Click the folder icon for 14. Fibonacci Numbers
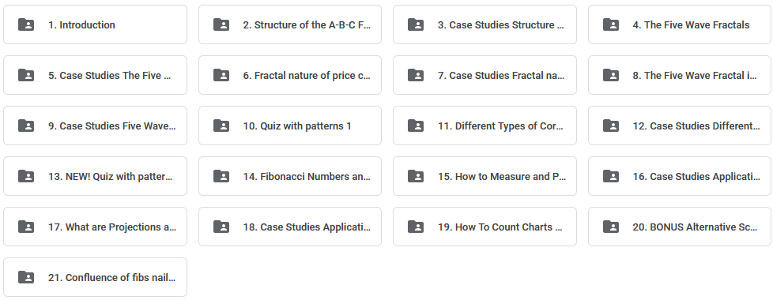Image resolution: width=773 pixels, height=300 pixels. pos(221,176)
